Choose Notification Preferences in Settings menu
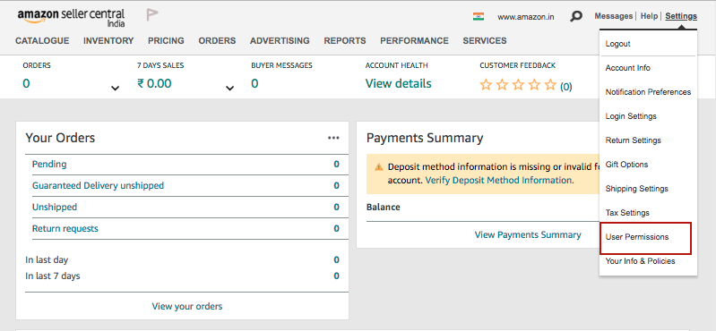 tap(649, 92)
